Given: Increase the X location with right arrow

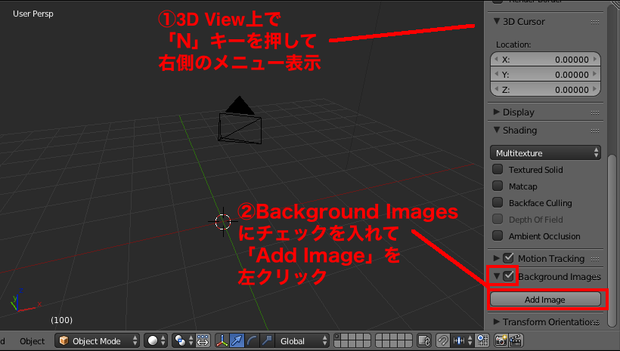Looking at the screenshot, I should pos(595,60).
